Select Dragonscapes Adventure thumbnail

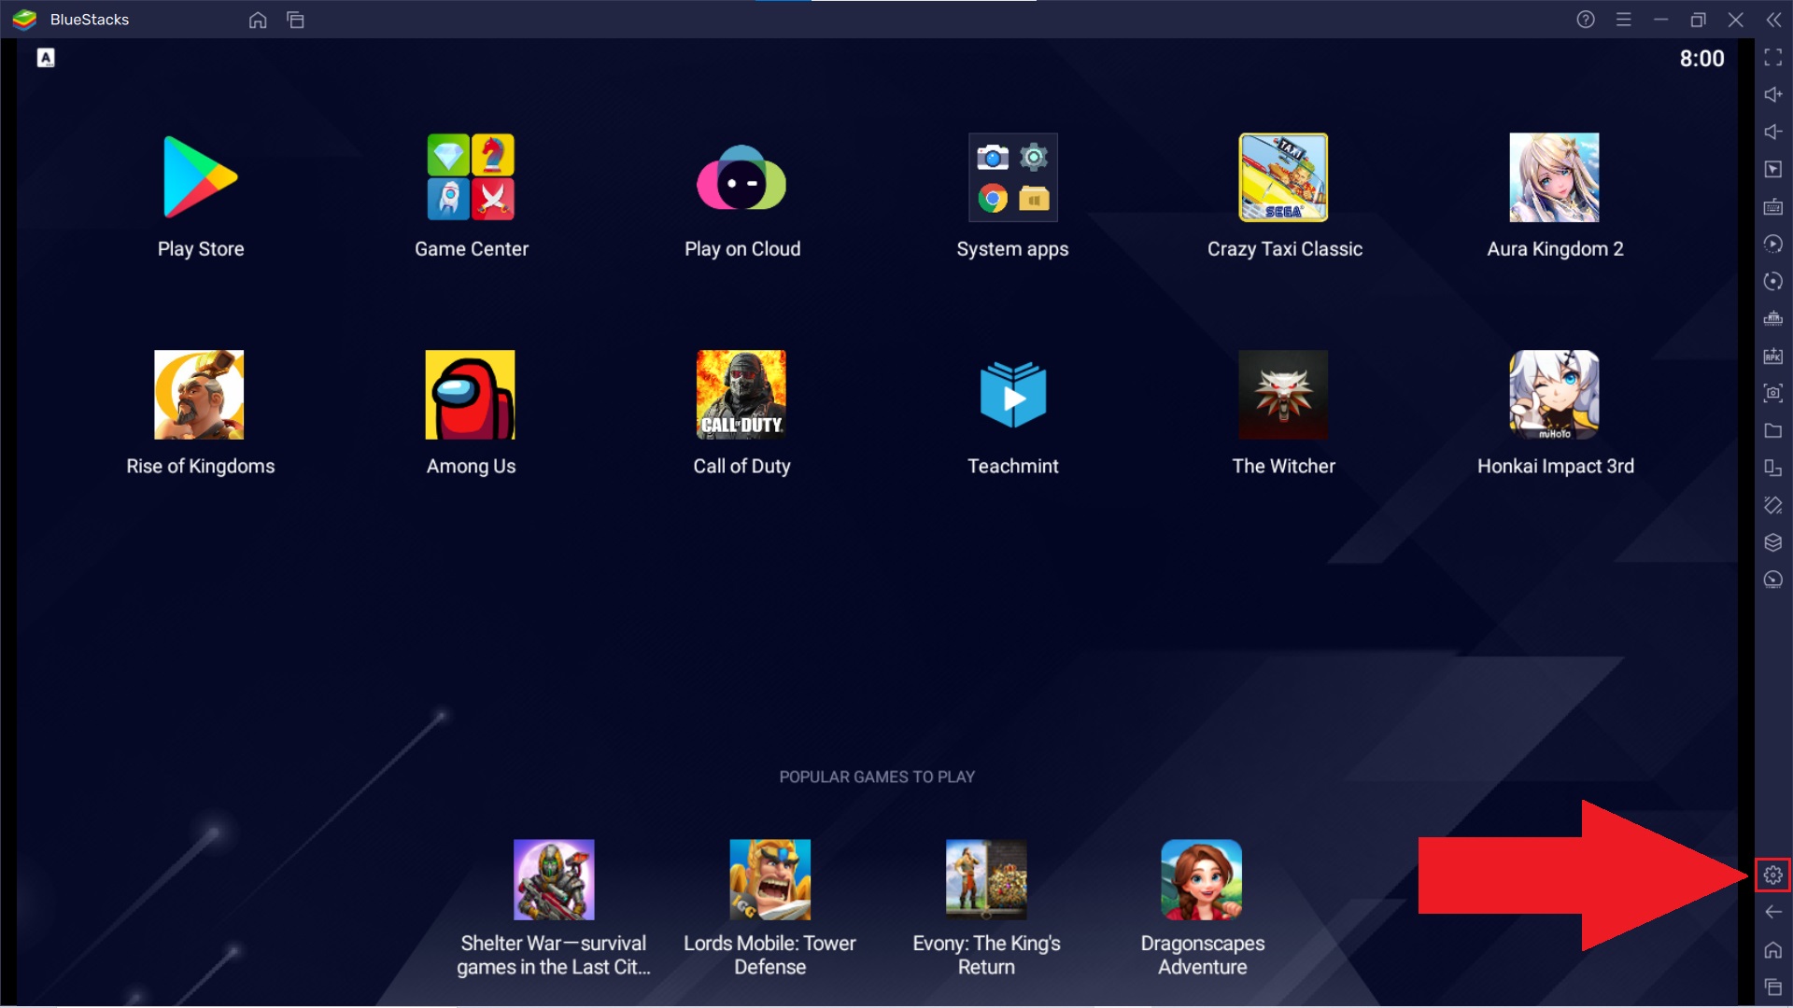coord(1202,879)
